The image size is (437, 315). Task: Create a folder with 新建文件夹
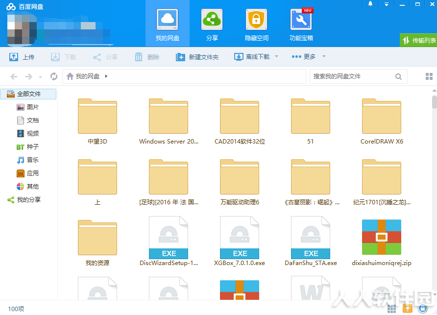click(x=197, y=57)
